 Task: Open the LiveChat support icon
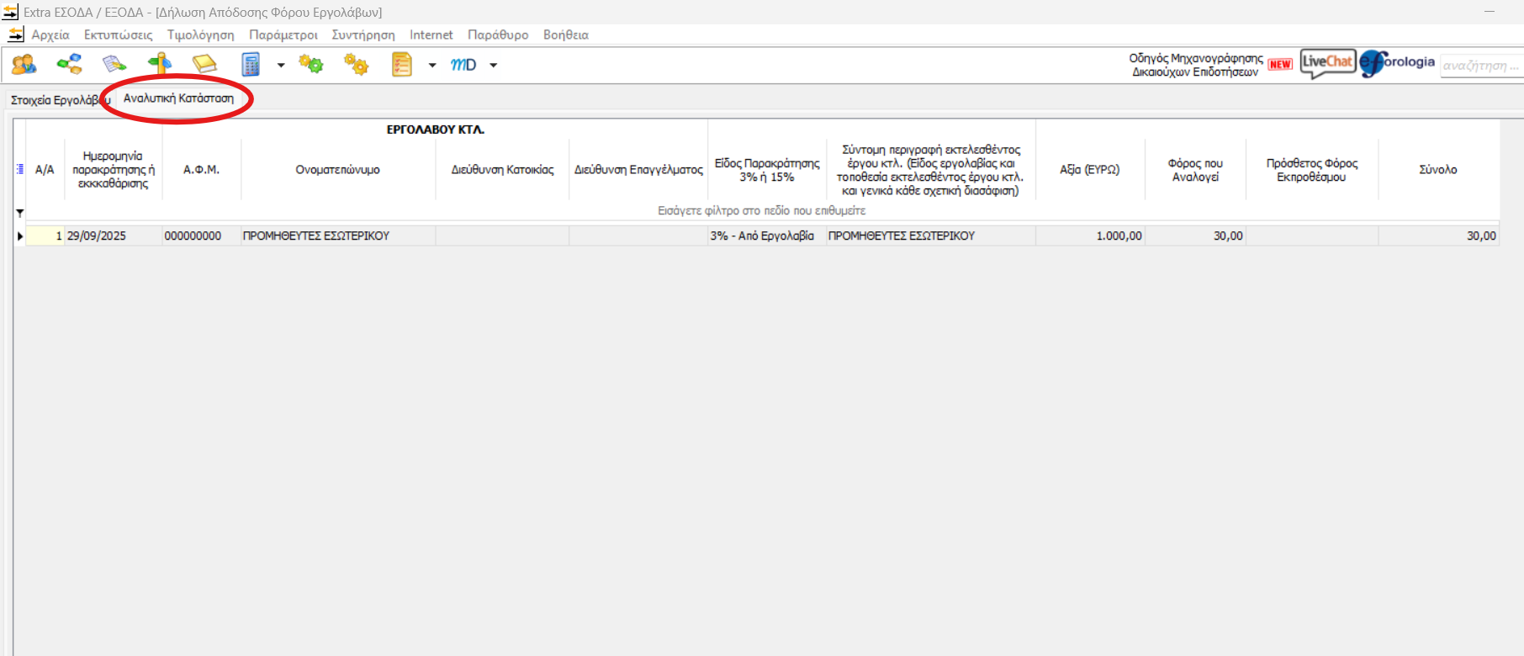click(x=1327, y=62)
